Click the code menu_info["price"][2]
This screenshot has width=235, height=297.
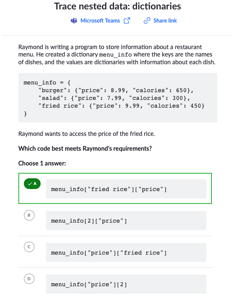(x=89, y=284)
